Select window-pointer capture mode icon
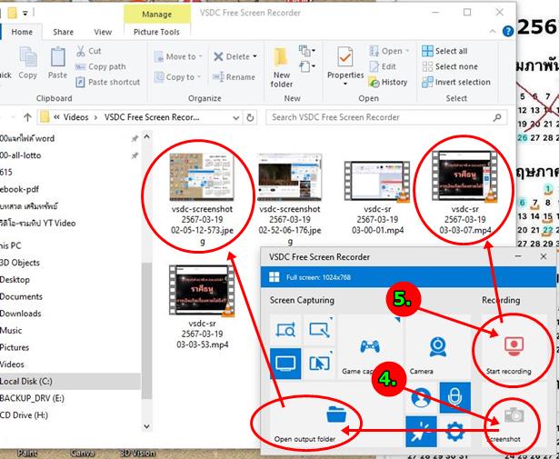The image size is (559, 459). (319, 364)
